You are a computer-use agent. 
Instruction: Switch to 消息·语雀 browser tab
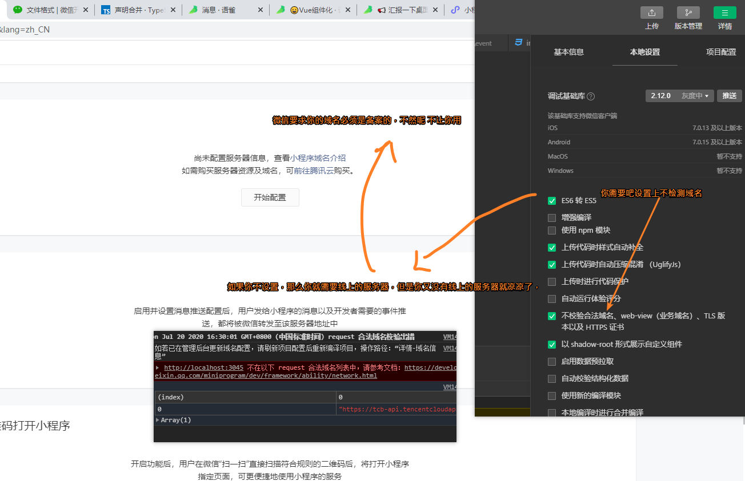[226, 10]
